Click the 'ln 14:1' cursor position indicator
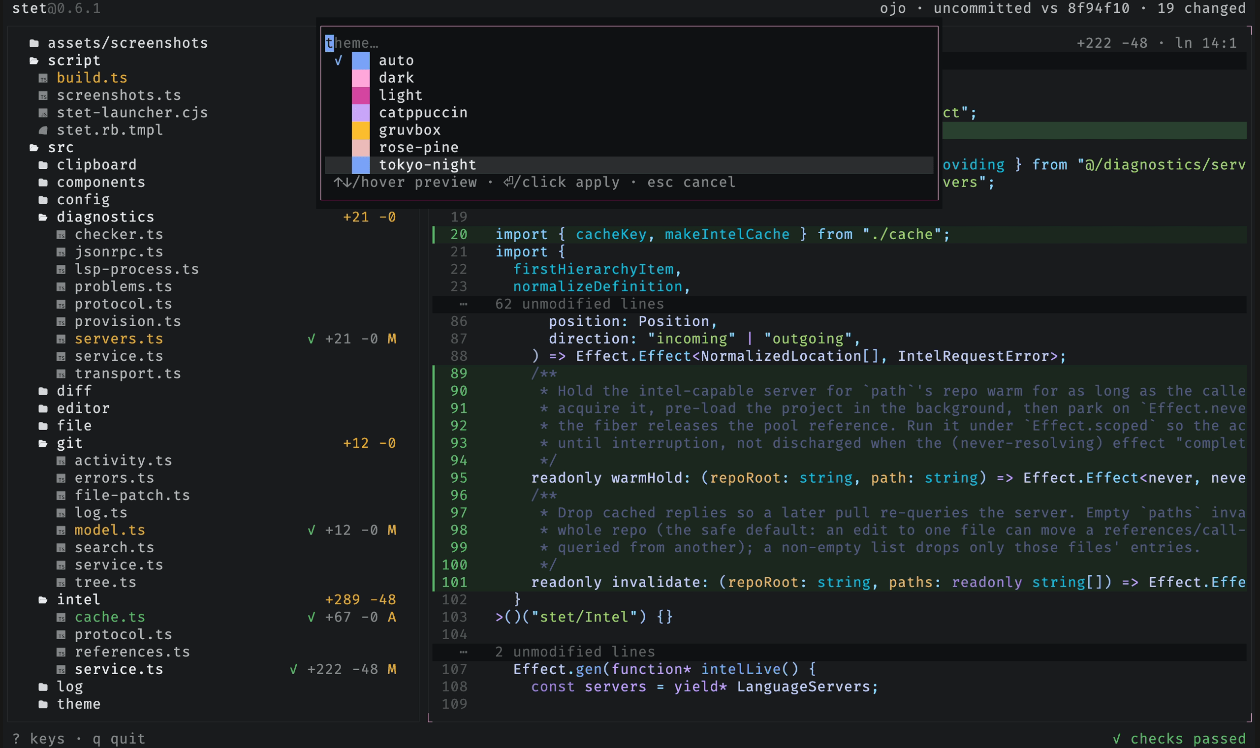This screenshot has width=1260, height=748. point(1205,43)
